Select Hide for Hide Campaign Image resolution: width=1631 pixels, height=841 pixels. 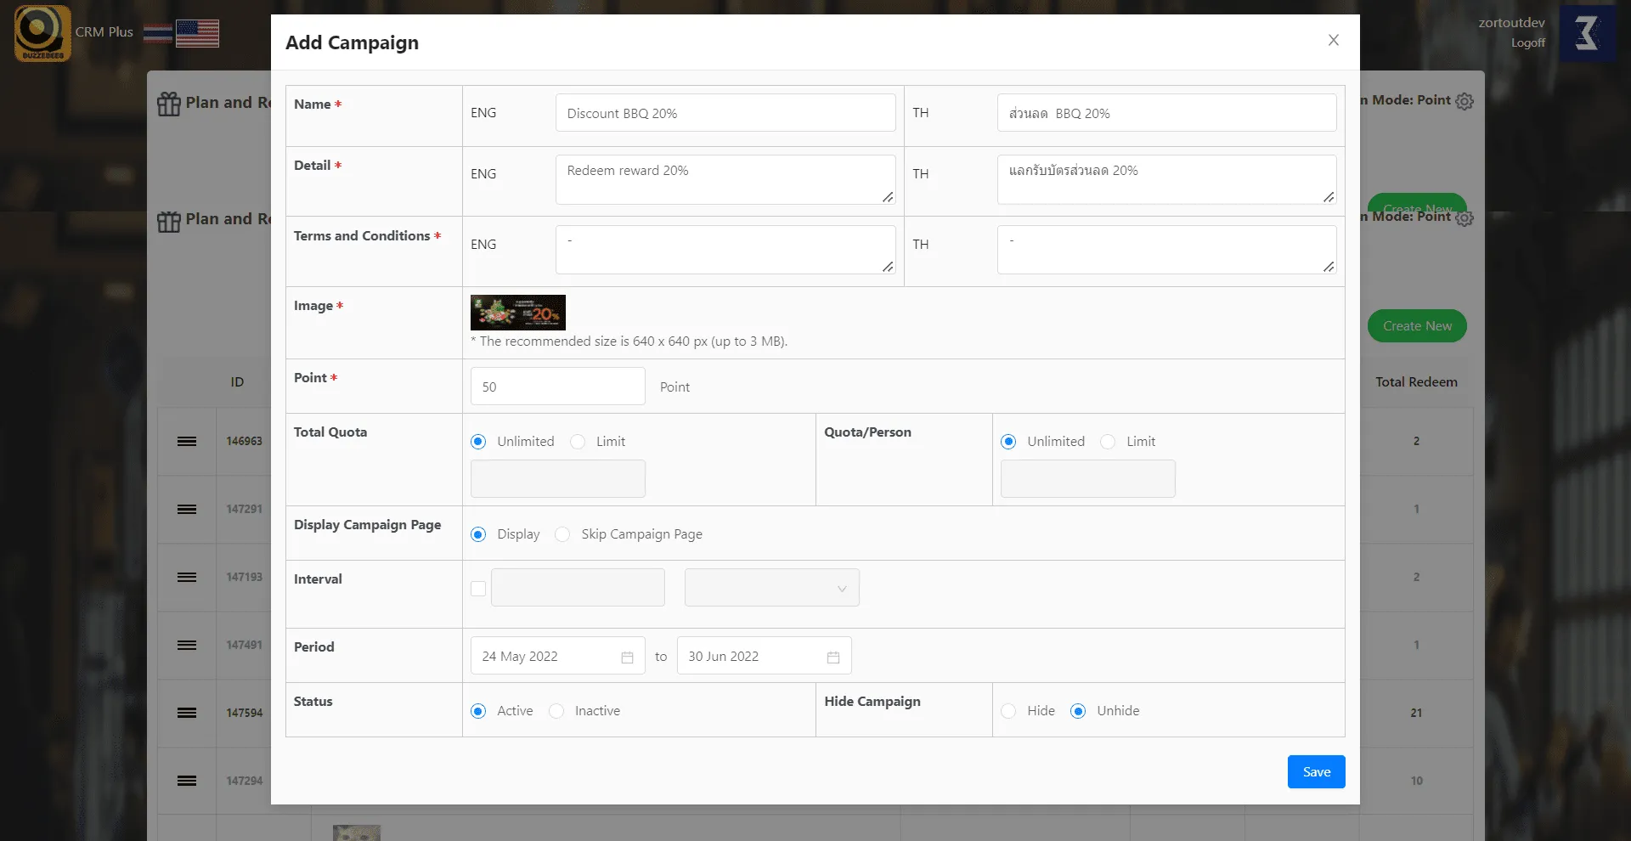point(1008,711)
